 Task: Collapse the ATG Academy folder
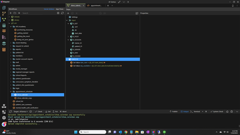tap(11, 26)
